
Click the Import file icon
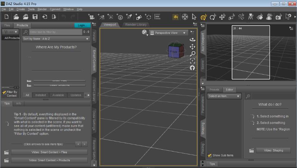[x=45, y=17]
